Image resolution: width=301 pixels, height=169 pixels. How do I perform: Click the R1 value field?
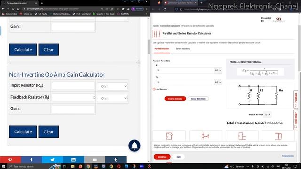(185, 70)
